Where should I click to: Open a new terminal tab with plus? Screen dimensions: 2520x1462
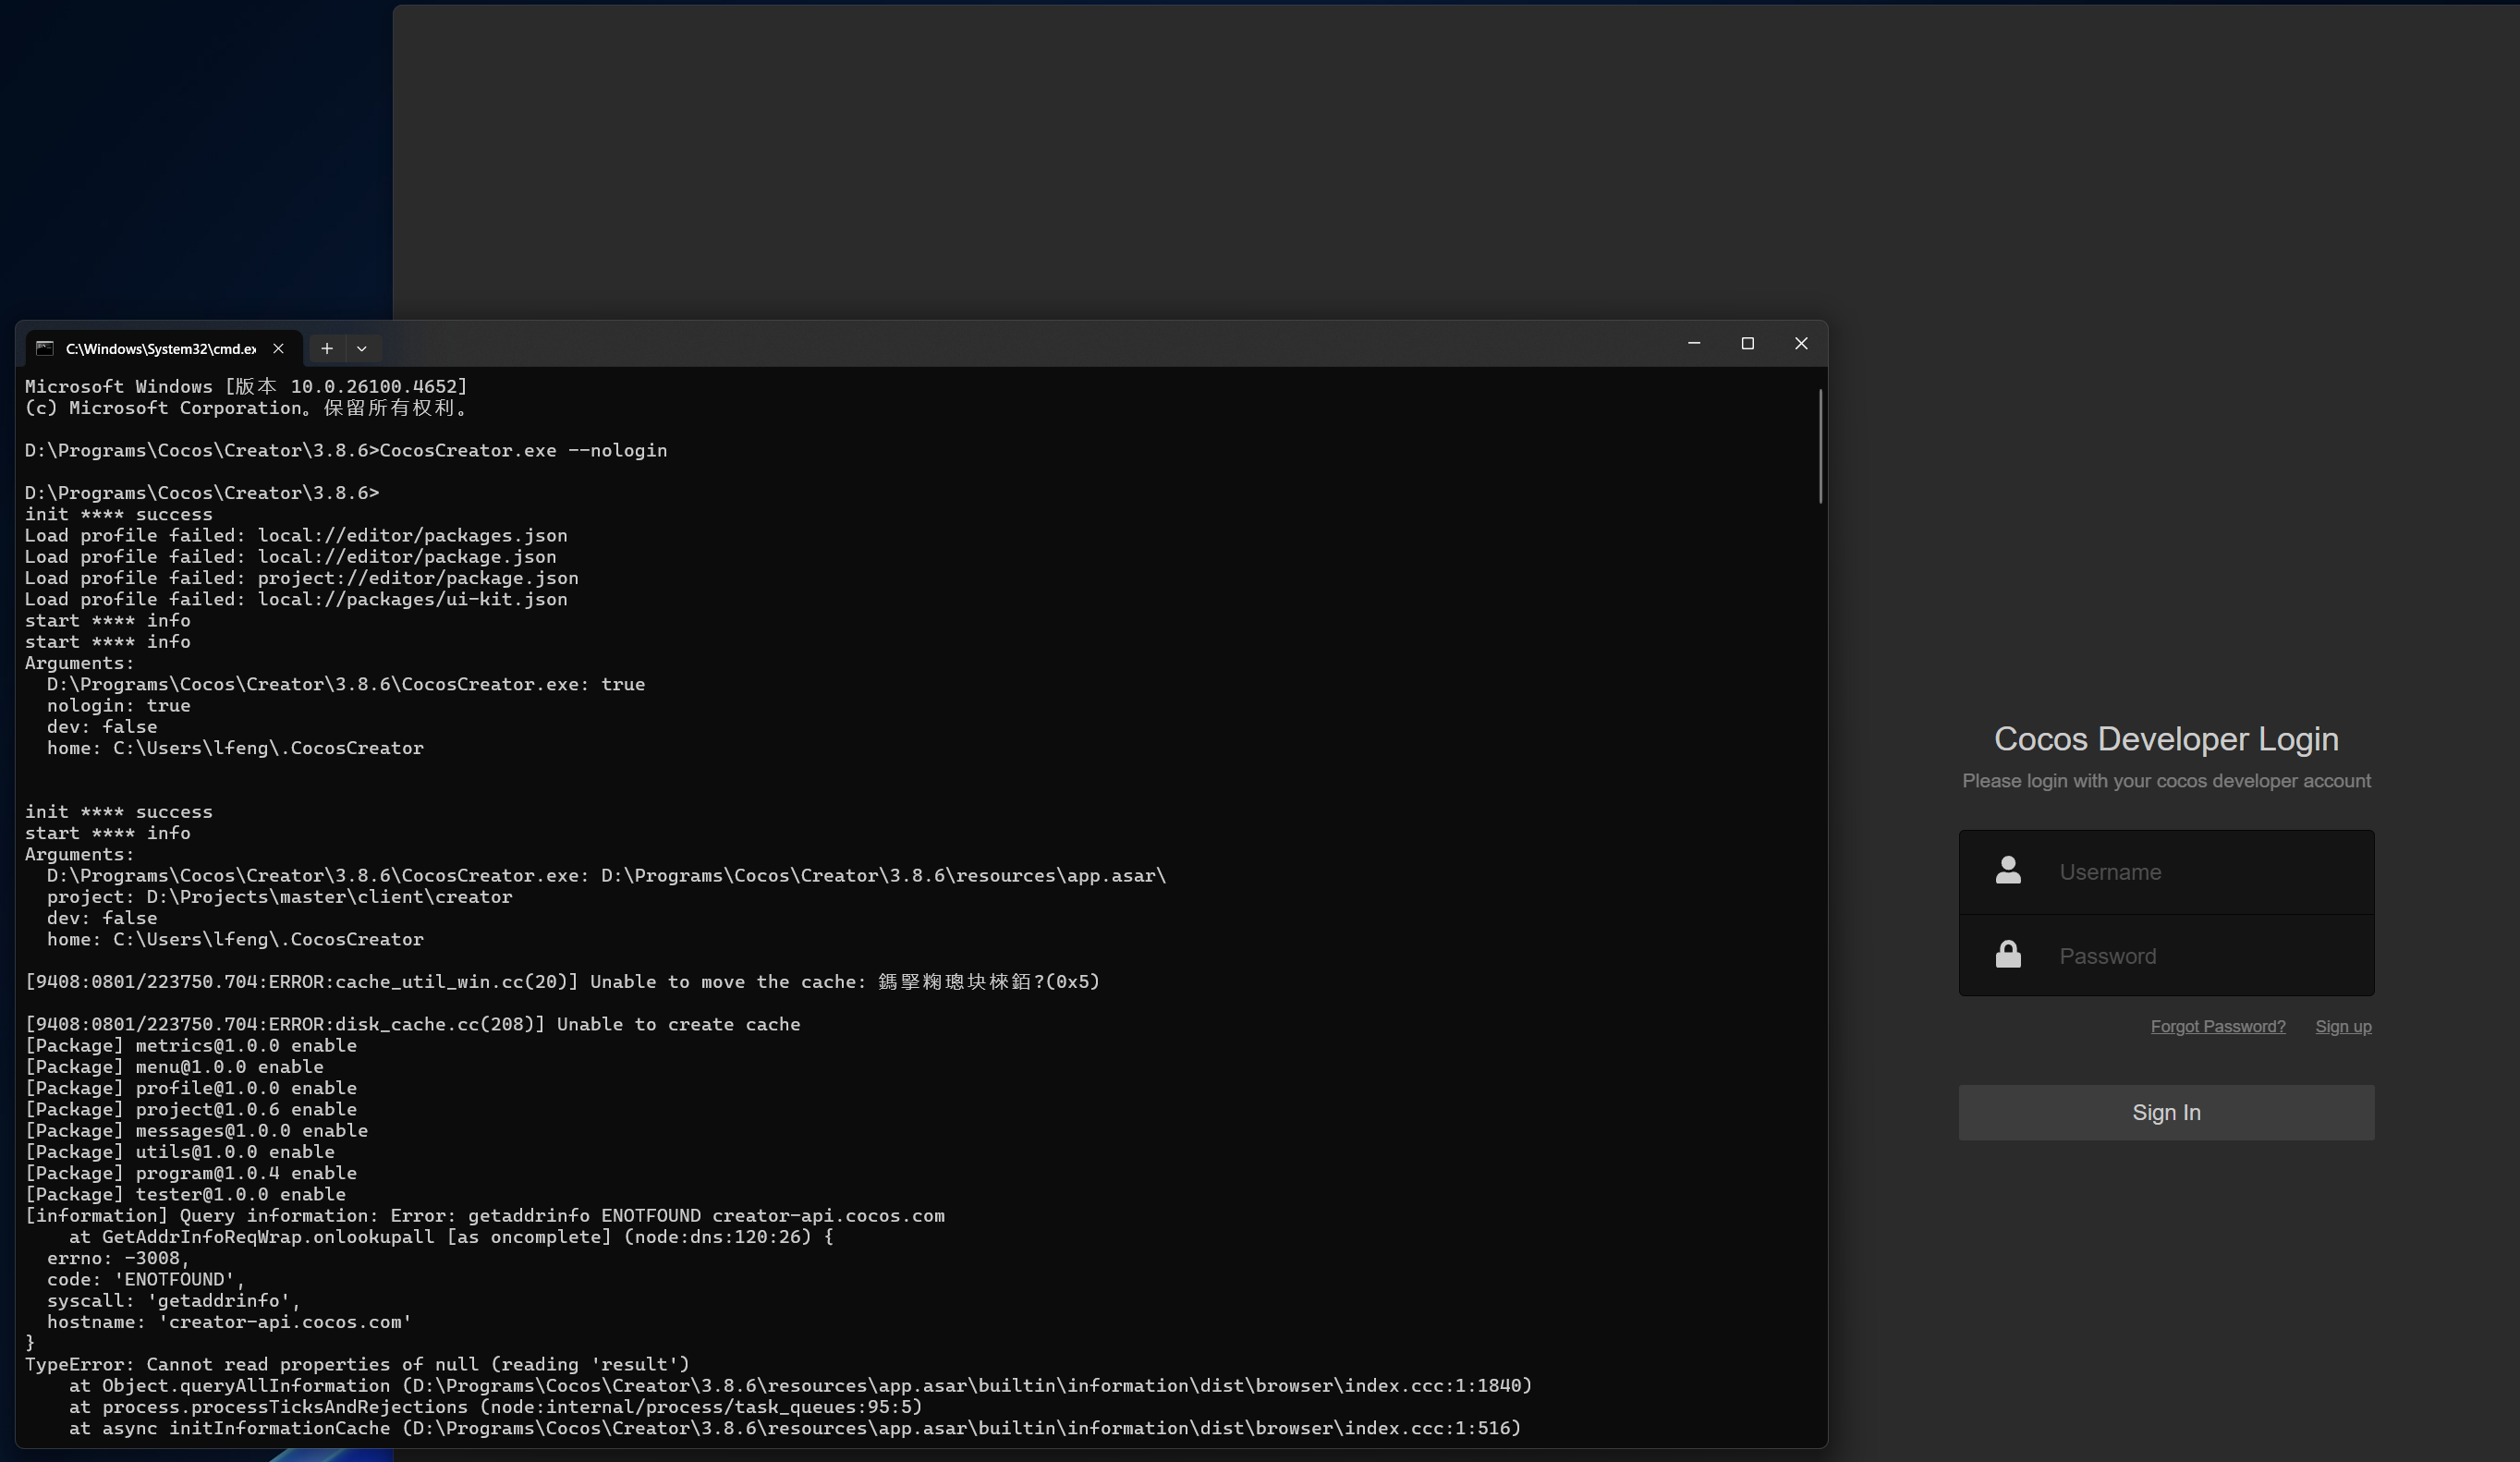pyautogui.click(x=326, y=348)
